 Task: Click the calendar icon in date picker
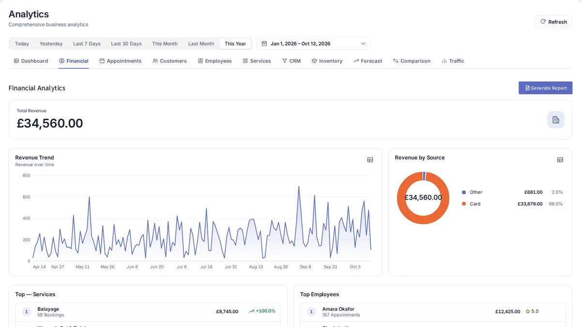(264, 44)
